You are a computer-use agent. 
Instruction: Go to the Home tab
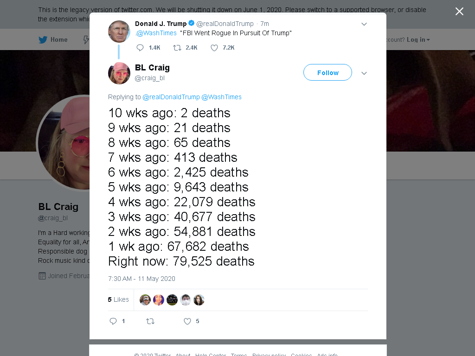[53, 40]
